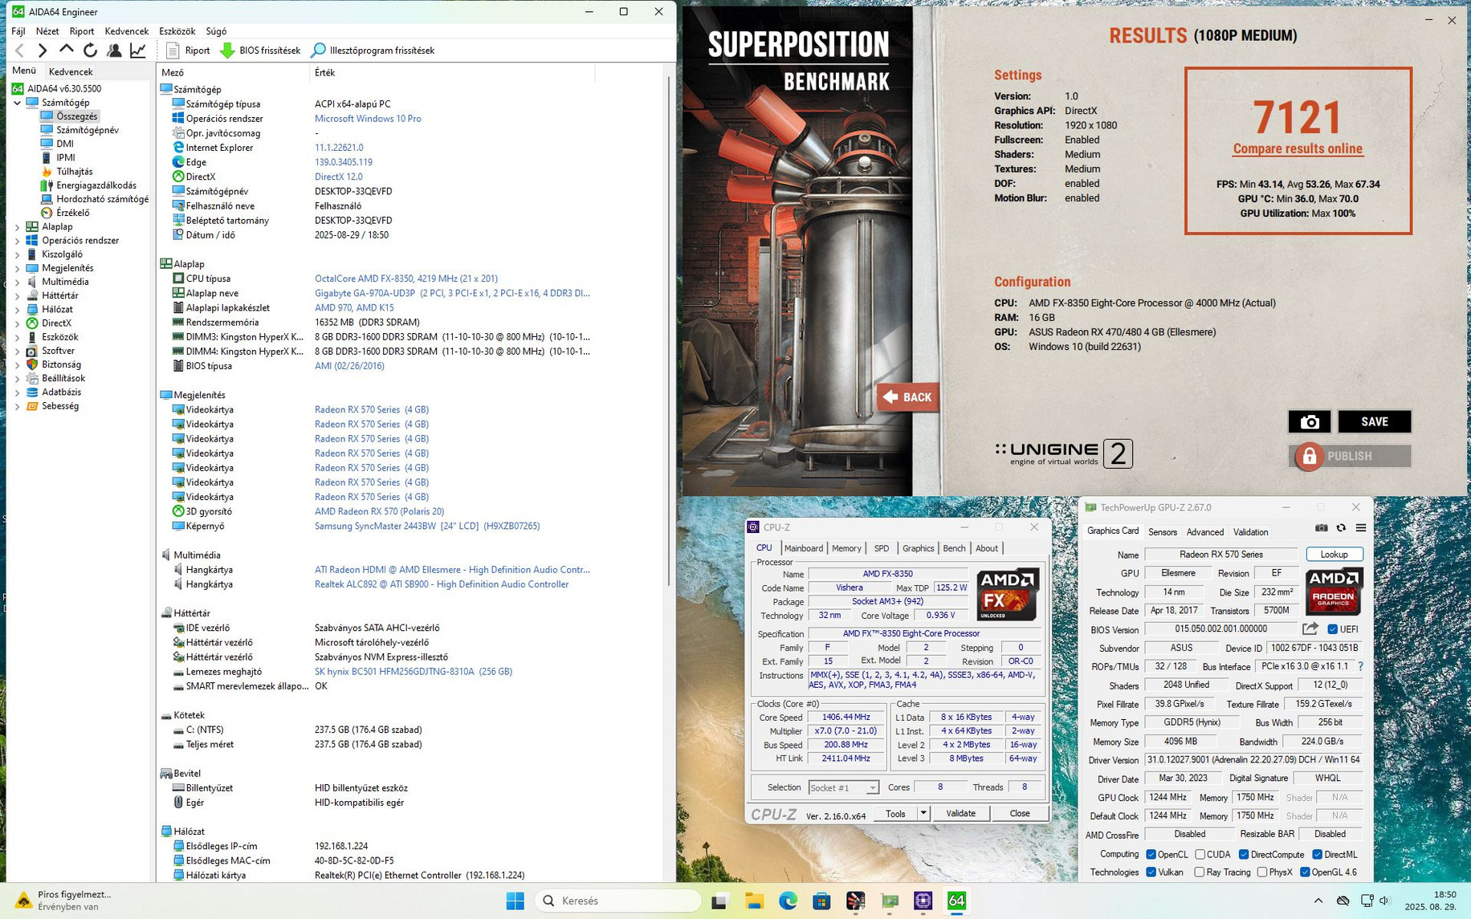The image size is (1471, 919).
Task: Switch to Sensors tab in GPU-Z
Action: [1163, 532]
